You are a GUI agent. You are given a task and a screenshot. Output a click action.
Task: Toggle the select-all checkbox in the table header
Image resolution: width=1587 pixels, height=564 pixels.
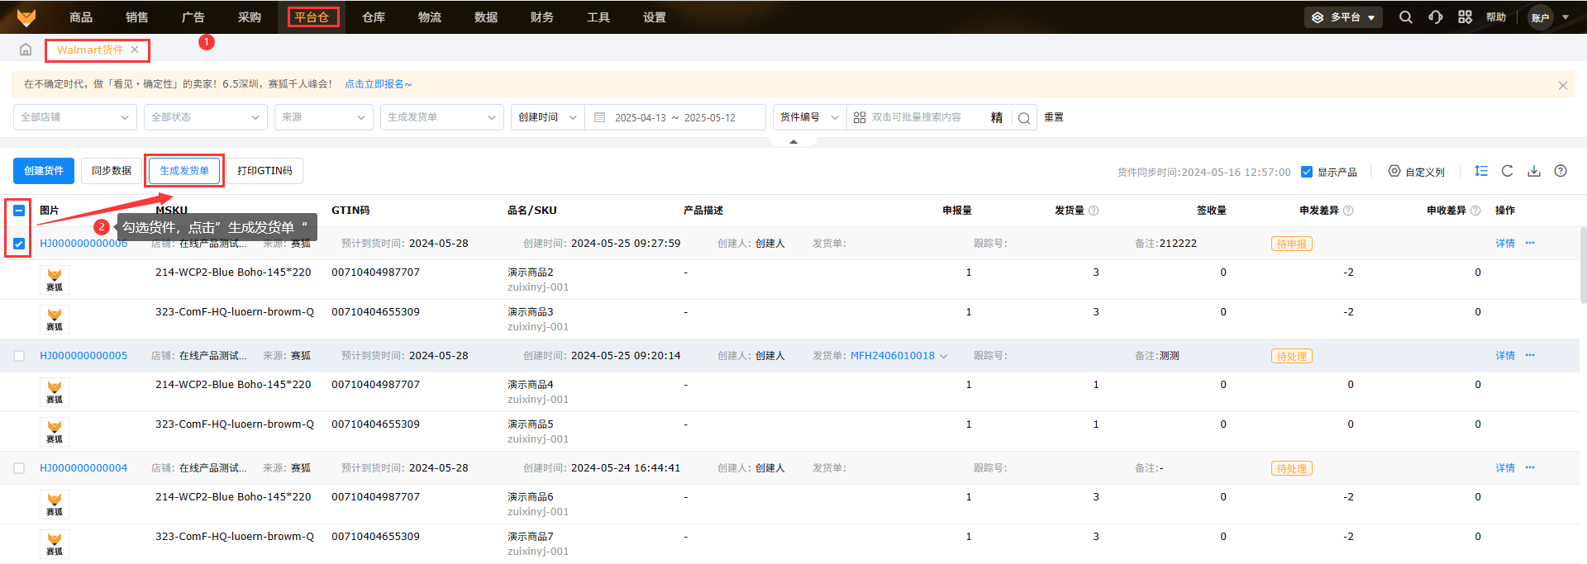click(19, 211)
